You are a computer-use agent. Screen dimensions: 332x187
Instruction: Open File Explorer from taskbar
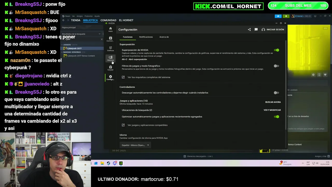point(102,163)
